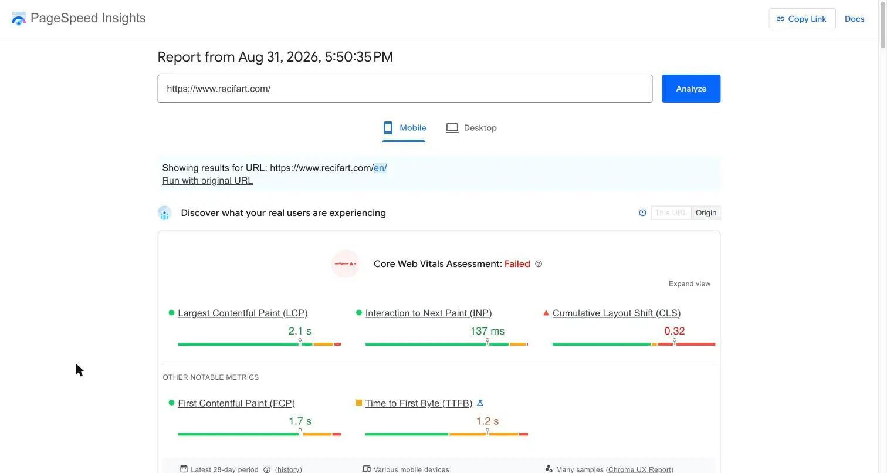Open the history link
Image resolution: width=887 pixels, height=473 pixels.
click(x=289, y=469)
